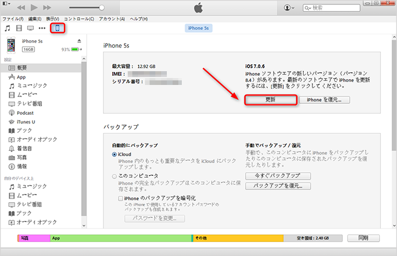This screenshot has height=256, width=397.
Task: Click the 空き領域 free space segment
Action: 313,238
